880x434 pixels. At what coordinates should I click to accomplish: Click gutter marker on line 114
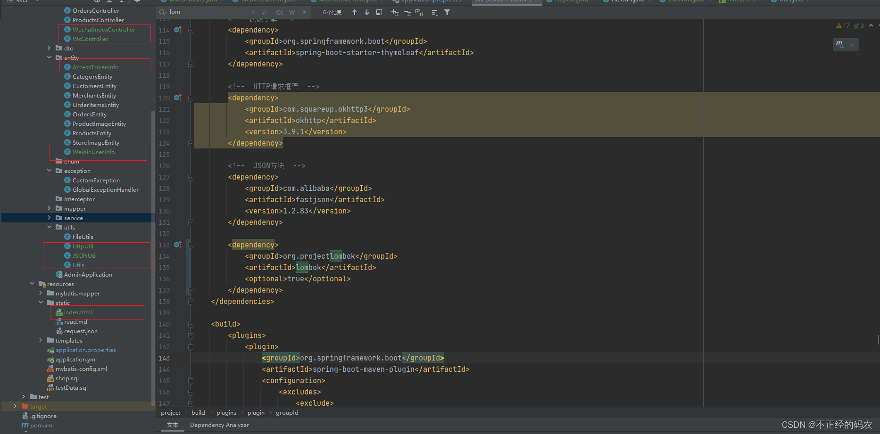pyautogui.click(x=178, y=30)
